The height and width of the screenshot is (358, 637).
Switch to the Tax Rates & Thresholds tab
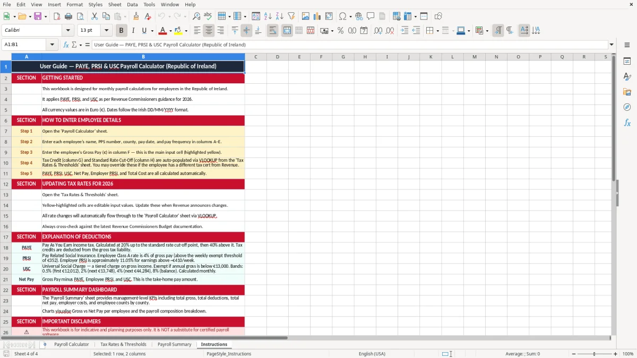tap(123, 344)
